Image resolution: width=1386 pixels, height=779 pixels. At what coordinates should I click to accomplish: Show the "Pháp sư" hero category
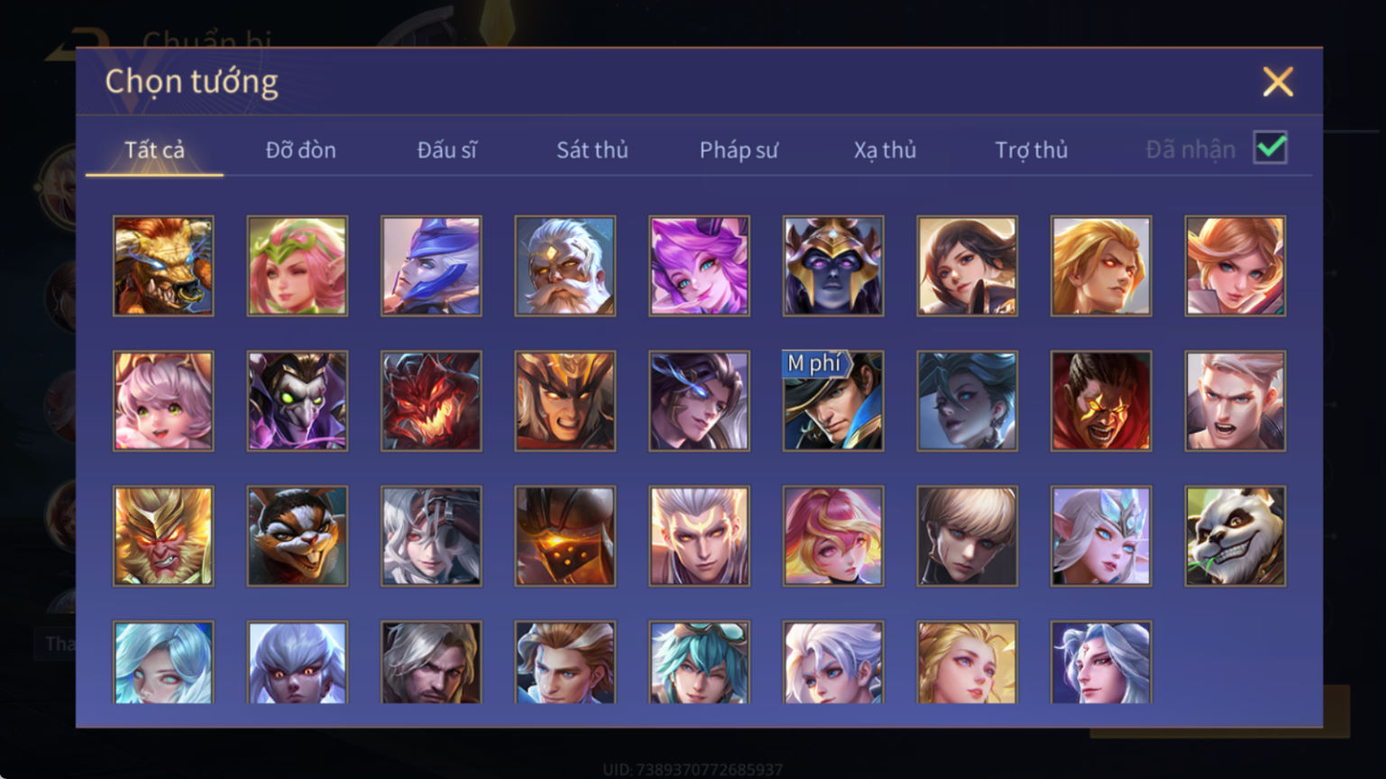[x=739, y=150]
